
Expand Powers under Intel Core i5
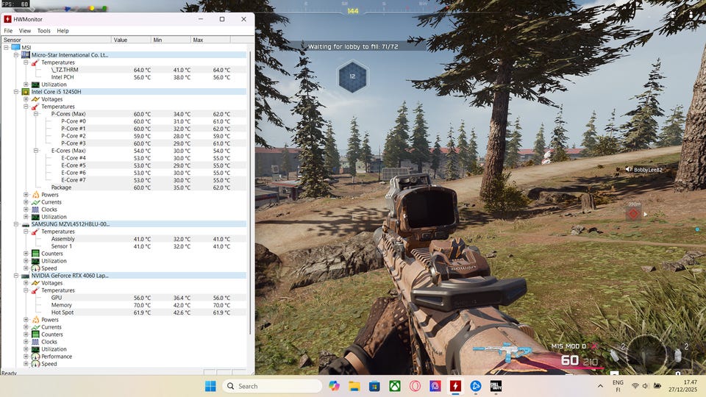(x=26, y=195)
